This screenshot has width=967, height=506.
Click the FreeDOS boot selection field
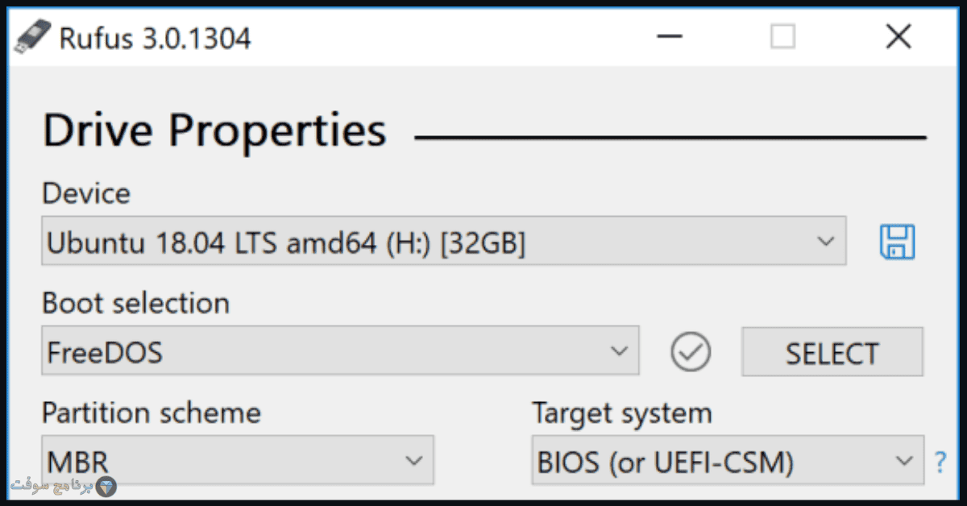click(340, 351)
